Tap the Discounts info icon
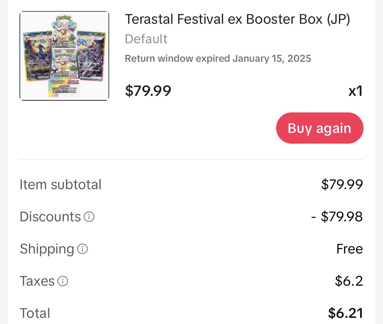Screen dimensions: 383x324 click(89, 217)
